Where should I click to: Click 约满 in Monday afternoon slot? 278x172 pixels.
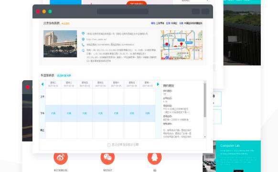point(148,113)
